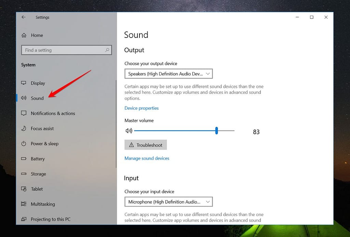Click the Battery icon
Image resolution: width=350 pixels, height=237 pixels.
(x=24, y=159)
